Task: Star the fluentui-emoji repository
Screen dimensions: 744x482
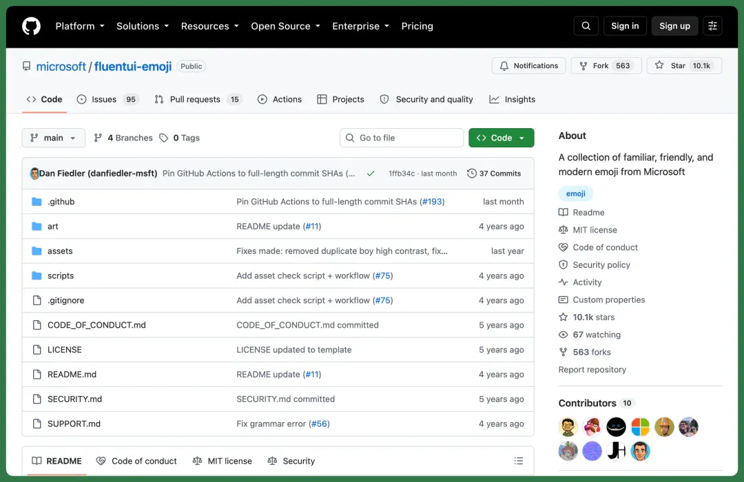Action: (x=684, y=66)
